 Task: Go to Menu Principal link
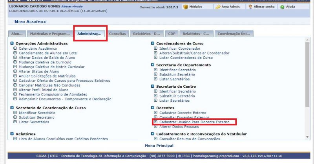[x=159, y=146]
